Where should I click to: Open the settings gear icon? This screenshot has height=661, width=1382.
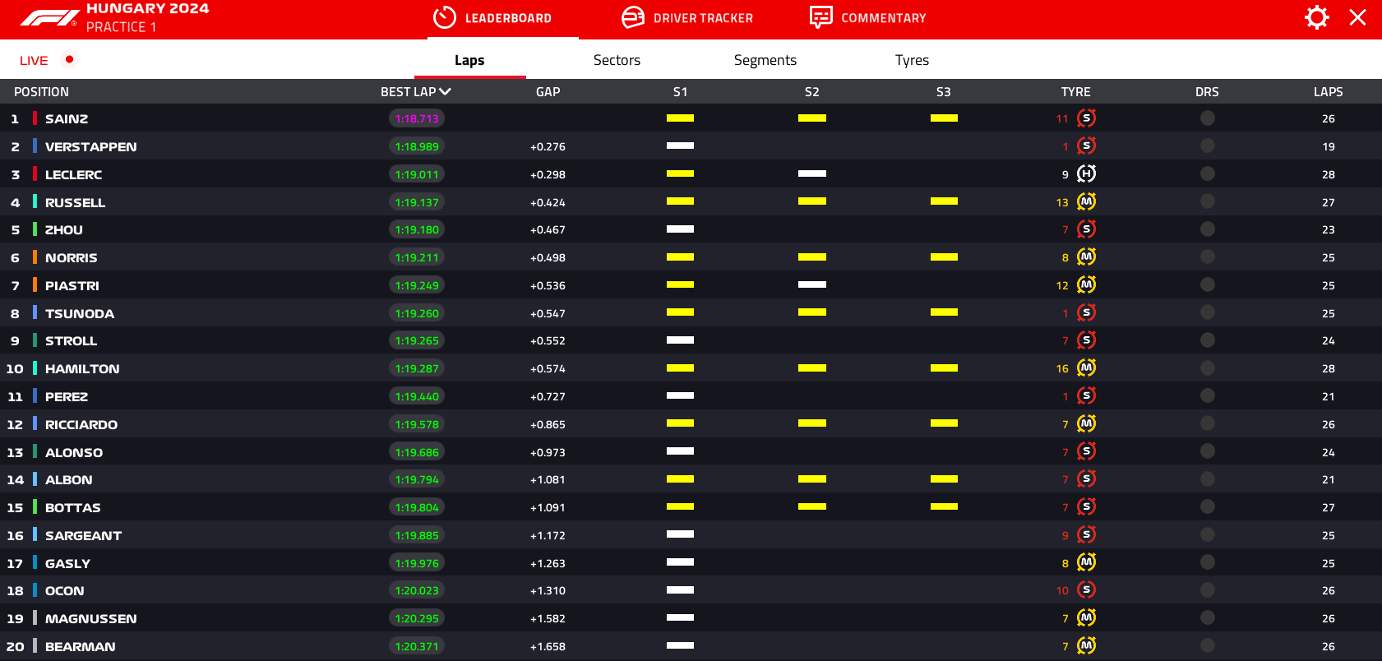tap(1316, 17)
